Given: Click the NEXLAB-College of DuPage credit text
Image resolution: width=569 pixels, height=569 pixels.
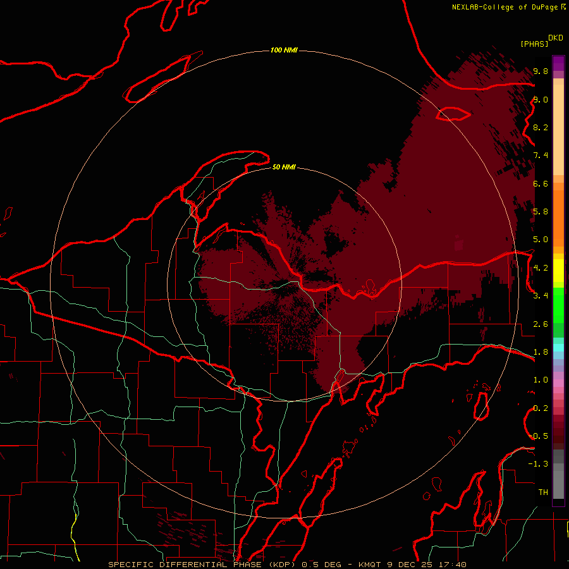Looking at the screenshot, I should 505,7.
